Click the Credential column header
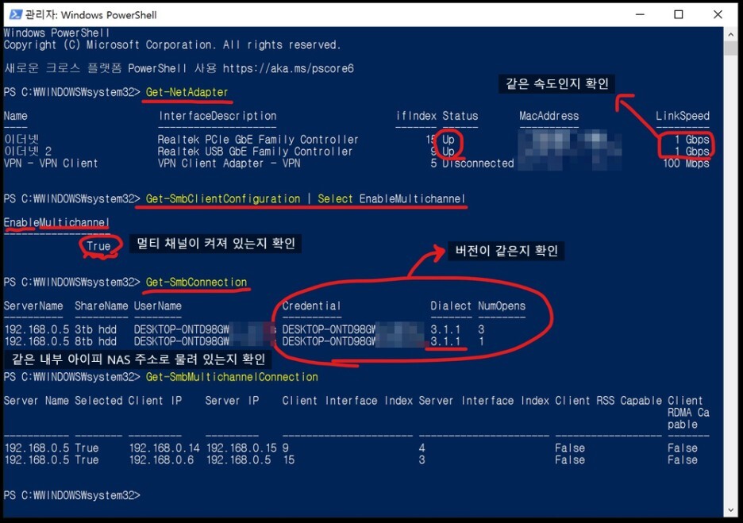The height and width of the screenshot is (523, 743). [x=311, y=306]
